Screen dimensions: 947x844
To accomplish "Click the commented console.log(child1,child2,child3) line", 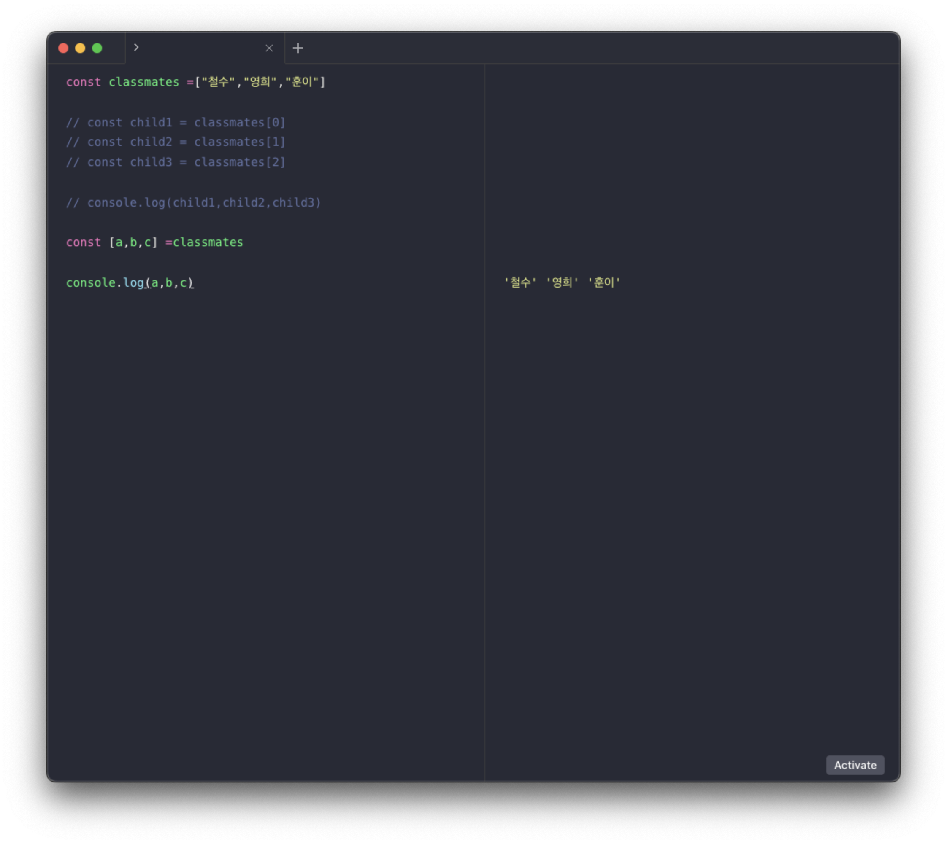I will click(193, 203).
